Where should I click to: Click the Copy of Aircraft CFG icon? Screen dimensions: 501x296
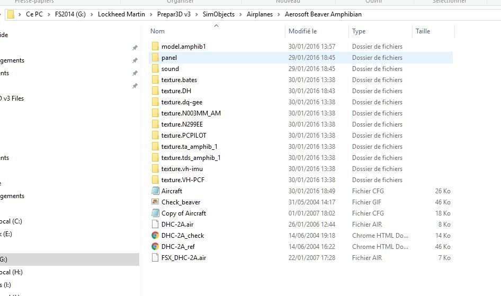[x=155, y=213]
